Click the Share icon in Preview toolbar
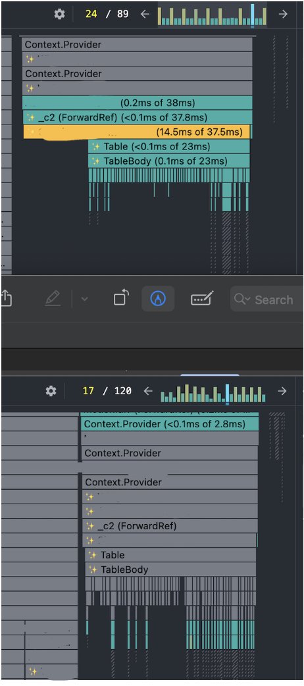Image resolution: width=304 pixels, height=686 pixels. 6,299
